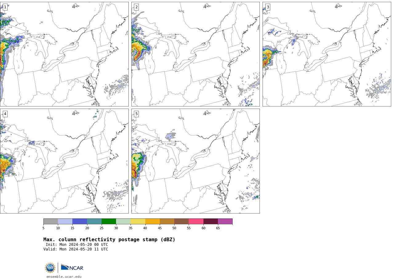
Task: Click the colorbar tick label 15
Action: 72,228
